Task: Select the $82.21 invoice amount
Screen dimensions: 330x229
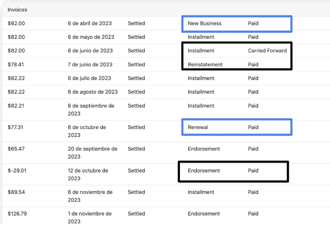Action: [x=16, y=106]
